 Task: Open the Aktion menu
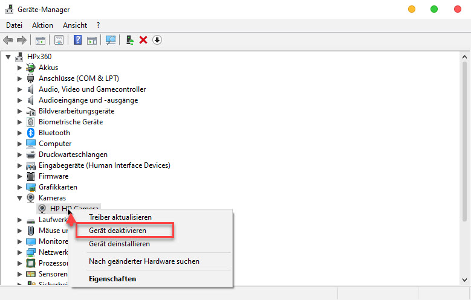click(43, 25)
